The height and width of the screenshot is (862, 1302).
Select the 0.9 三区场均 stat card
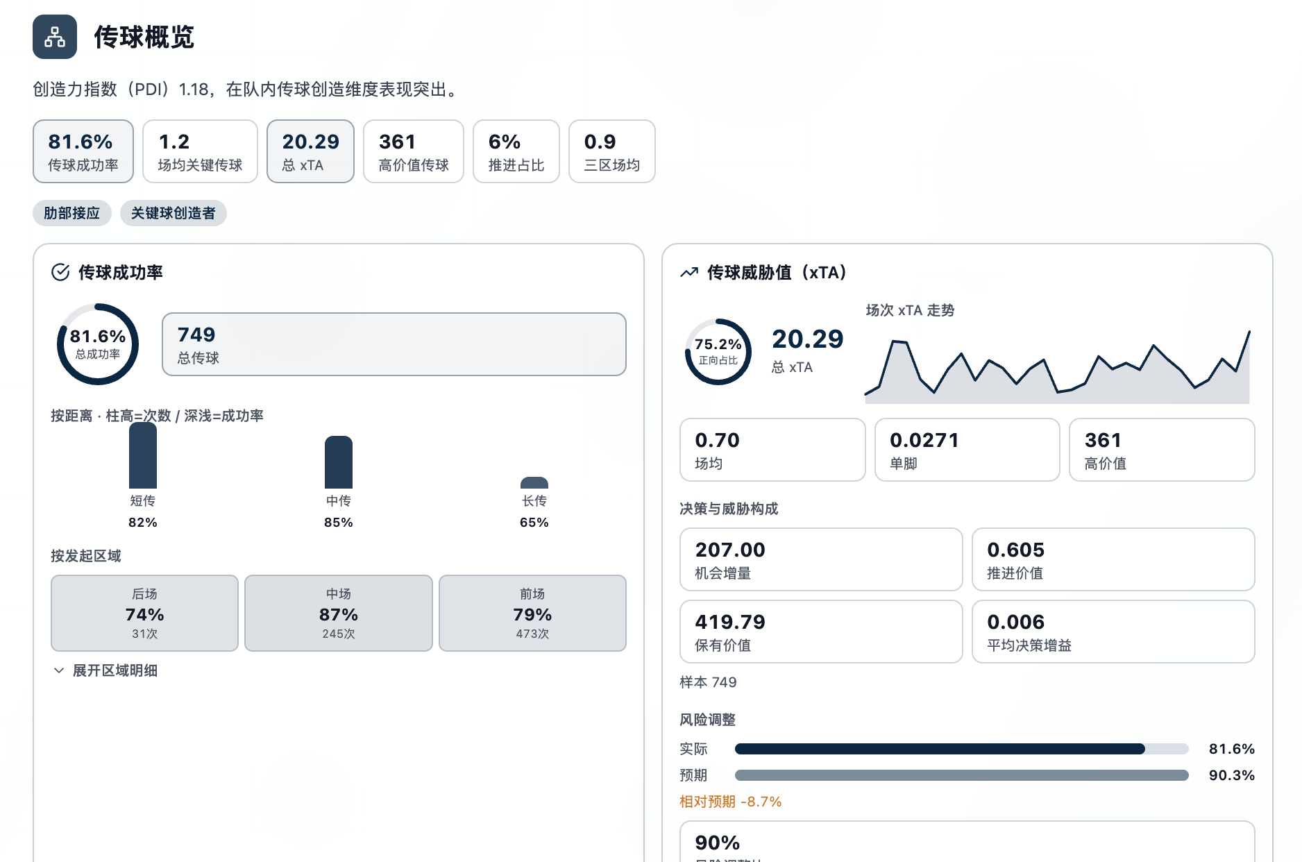[x=612, y=151]
